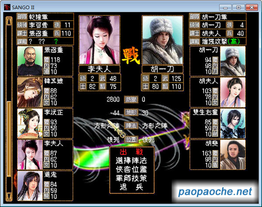This screenshot has width=262, height=207.
Task: Click the large 李夫人 center portrait
Action: (100, 40)
